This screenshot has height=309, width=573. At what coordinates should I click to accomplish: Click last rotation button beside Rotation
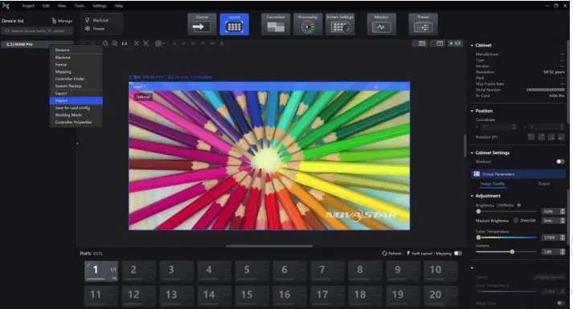561,136
